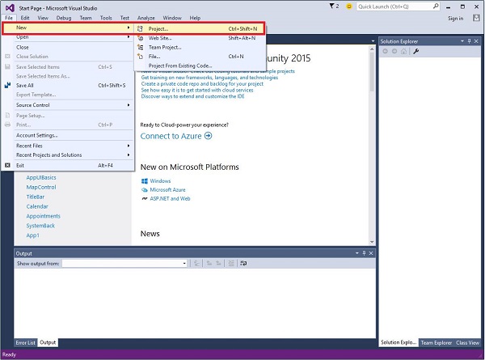Open the Analyze menu

(146, 18)
